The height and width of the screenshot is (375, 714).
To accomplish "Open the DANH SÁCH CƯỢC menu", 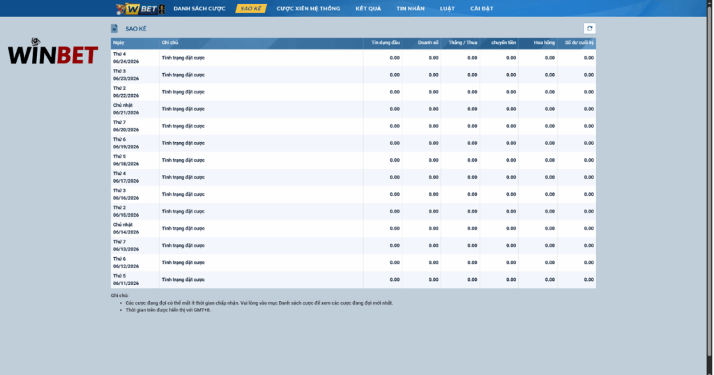I will 199,8.
